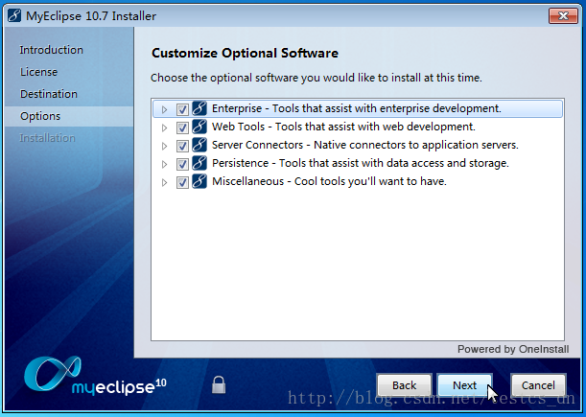Click the Web Tools row's MyEclipse icon
The image size is (586, 417).
[199, 127]
